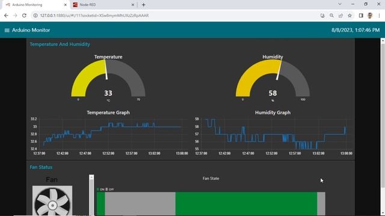The image size is (385, 216).
Task: Click the Temperature Graph title
Action: tap(108, 113)
